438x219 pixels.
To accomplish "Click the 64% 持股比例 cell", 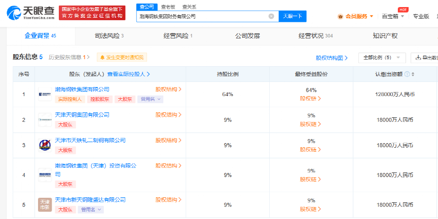I will [x=228, y=95].
